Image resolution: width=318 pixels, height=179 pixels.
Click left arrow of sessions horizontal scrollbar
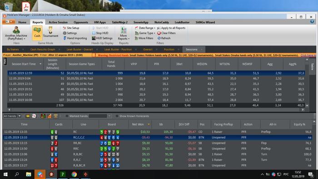(x=10, y=109)
